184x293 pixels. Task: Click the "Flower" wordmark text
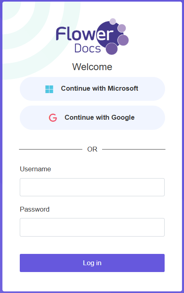(x=84, y=34)
